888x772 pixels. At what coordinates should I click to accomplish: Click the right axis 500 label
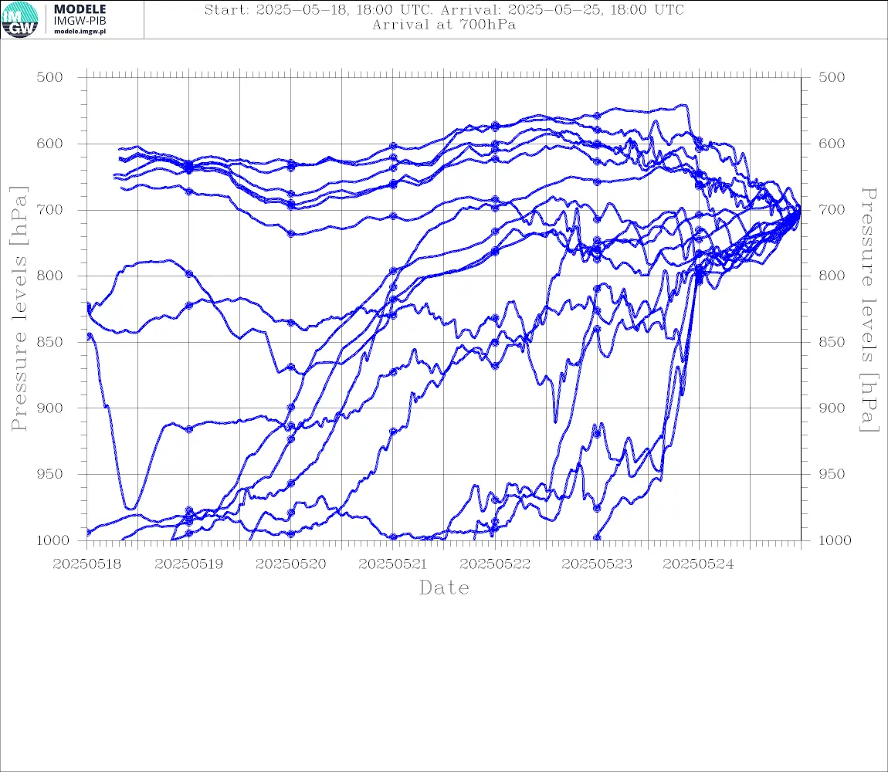click(x=832, y=77)
